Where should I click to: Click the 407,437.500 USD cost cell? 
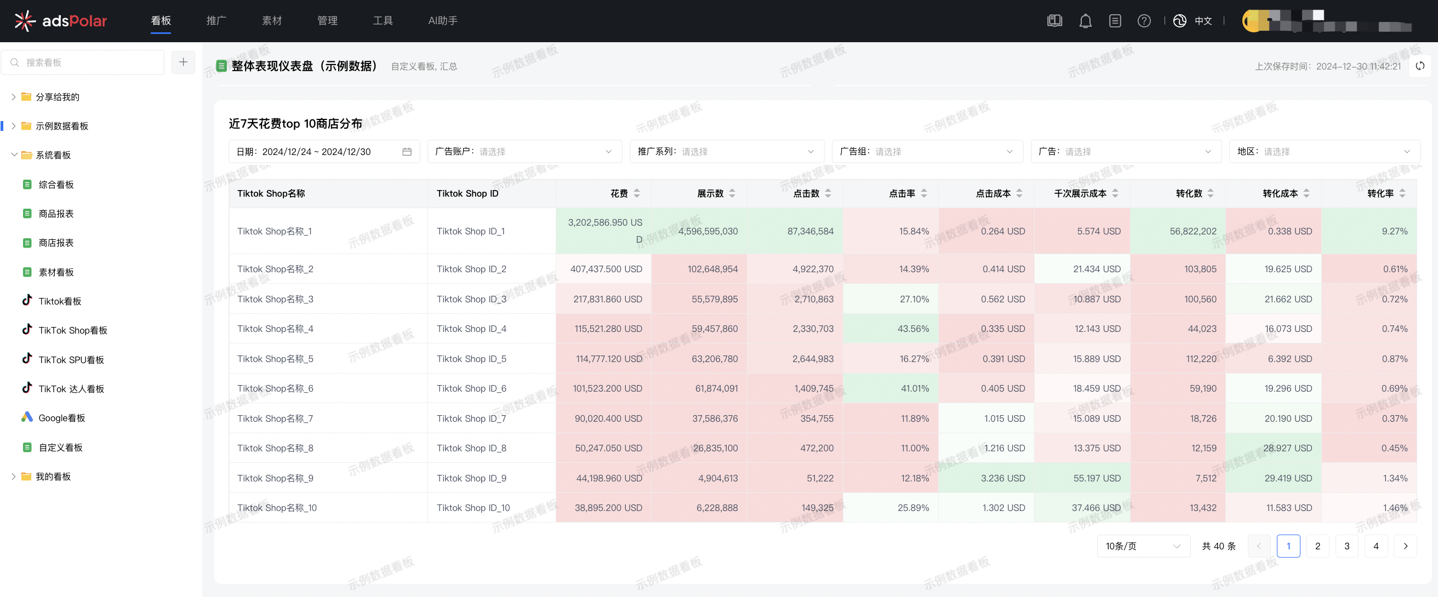pos(603,269)
